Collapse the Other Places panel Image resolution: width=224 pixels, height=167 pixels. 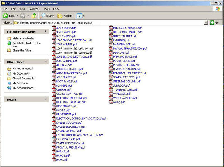[46, 62]
